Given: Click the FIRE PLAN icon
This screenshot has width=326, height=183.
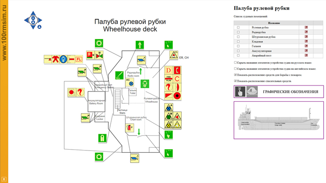Looking at the screenshot, I should (168, 78).
